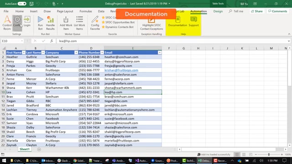Open the Documentation help button
292x164 pixels.
(177, 21)
